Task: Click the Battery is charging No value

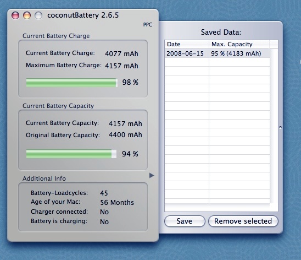Action: click(104, 221)
